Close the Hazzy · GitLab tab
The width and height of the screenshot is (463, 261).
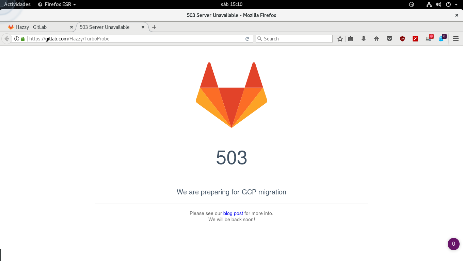[71, 27]
